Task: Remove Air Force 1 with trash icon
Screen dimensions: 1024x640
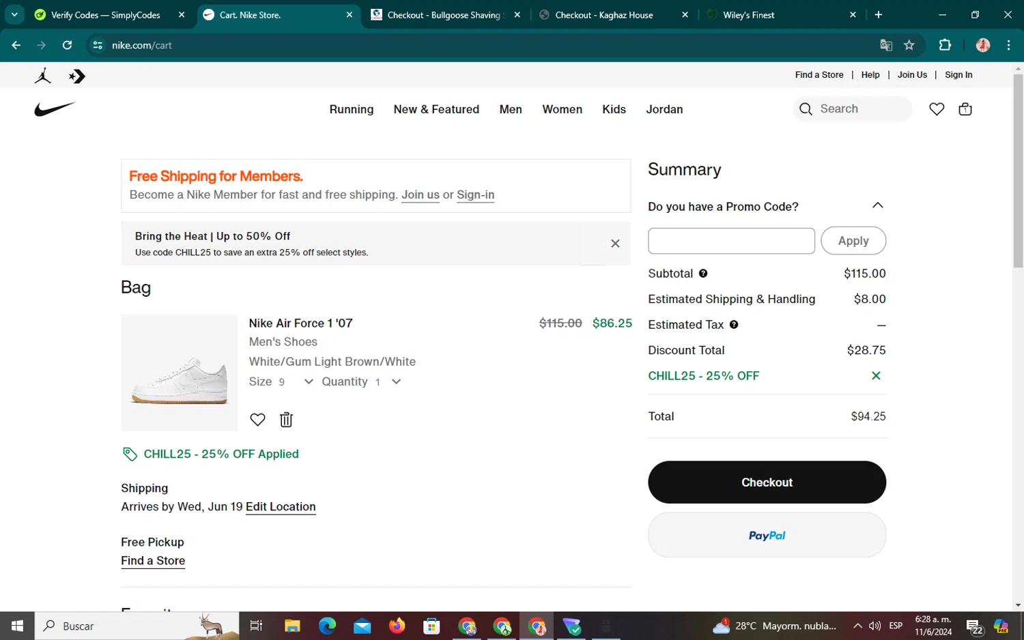Action: coord(286,420)
